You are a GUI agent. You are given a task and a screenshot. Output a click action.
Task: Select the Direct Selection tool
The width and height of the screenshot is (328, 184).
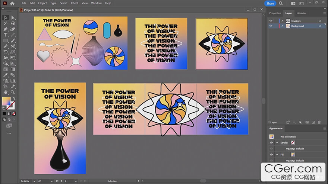pyautogui.click(x=13, y=18)
